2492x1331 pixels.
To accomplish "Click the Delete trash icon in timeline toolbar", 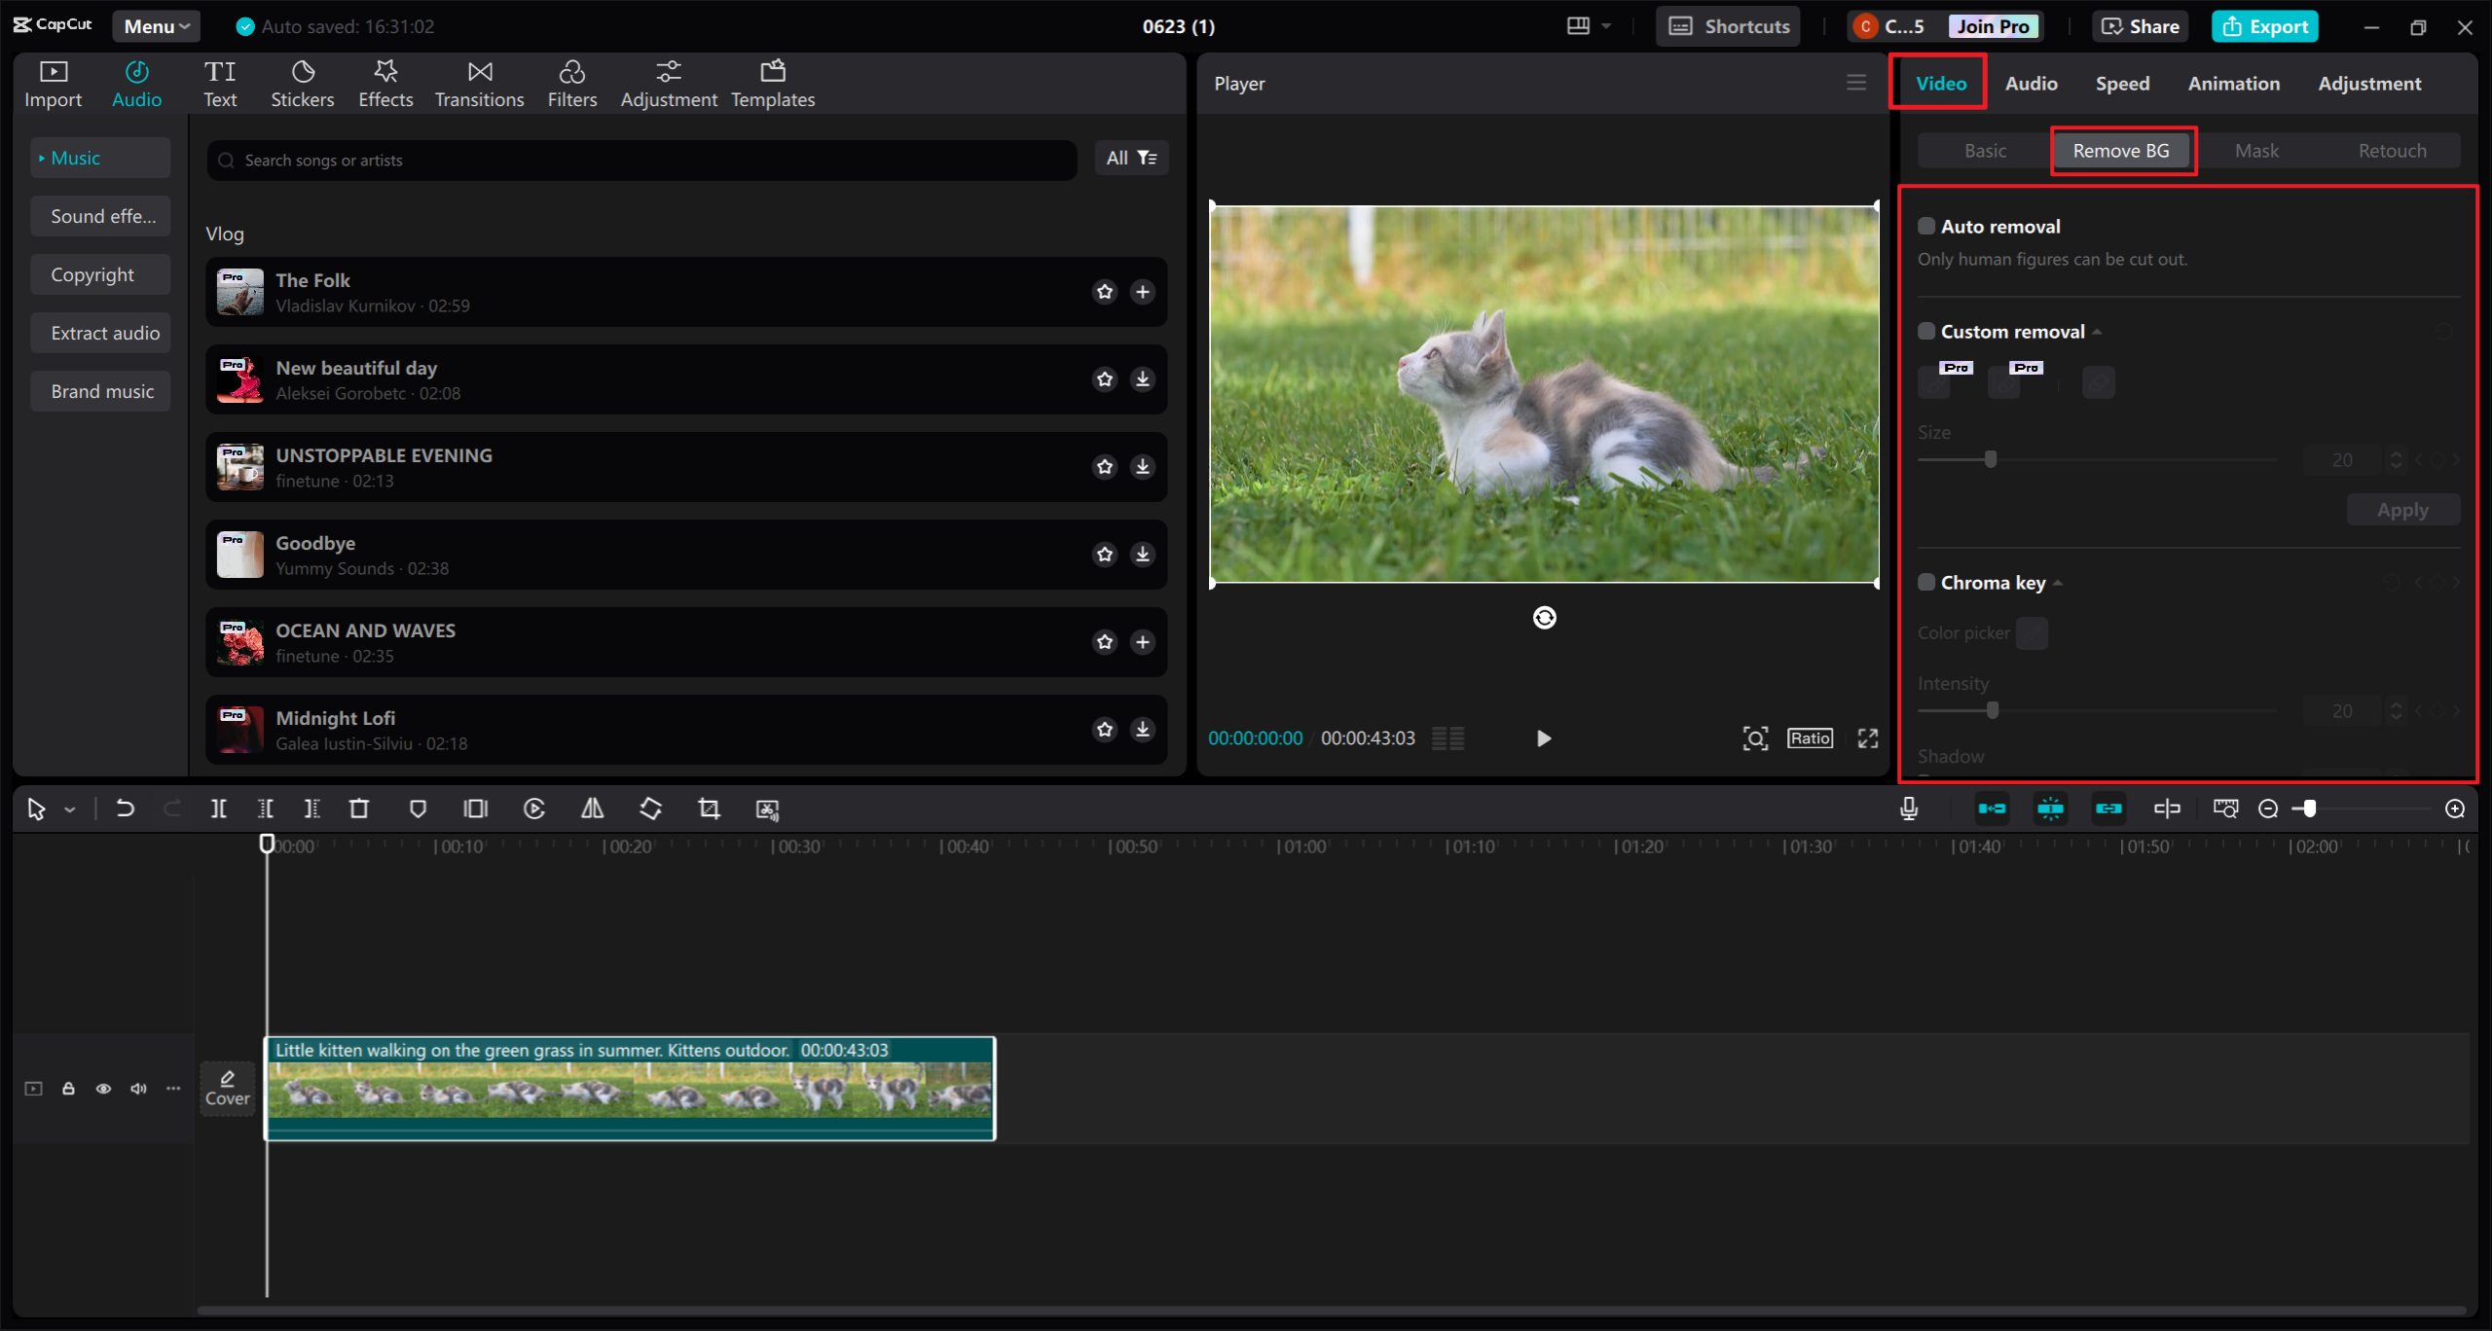I will [x=359, y=809].
